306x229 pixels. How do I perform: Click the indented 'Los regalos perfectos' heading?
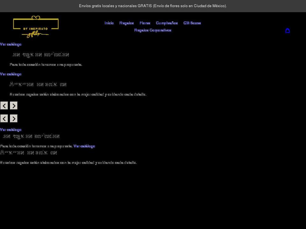40,54
